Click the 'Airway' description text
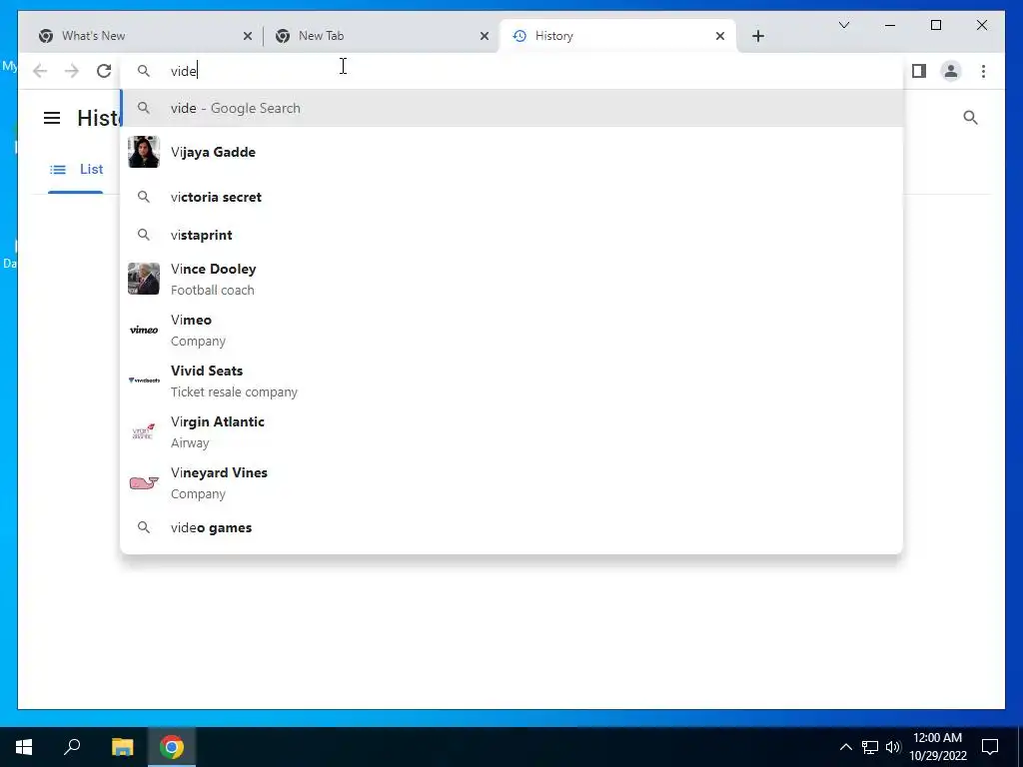Viewport: 1023px width, 767px height. [190, 442]
